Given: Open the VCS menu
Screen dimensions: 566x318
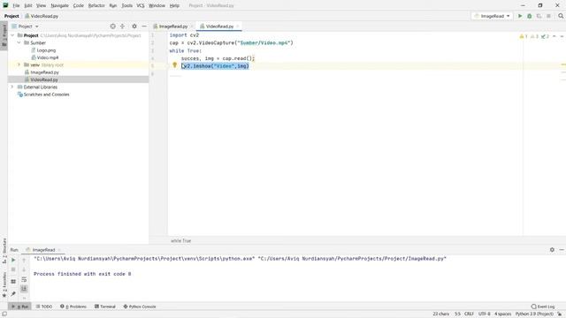Looking at the screenshot, I should [141, 5].
